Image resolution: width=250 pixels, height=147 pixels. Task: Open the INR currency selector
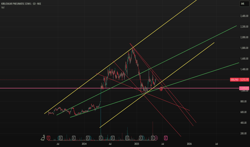click(244, 4)
